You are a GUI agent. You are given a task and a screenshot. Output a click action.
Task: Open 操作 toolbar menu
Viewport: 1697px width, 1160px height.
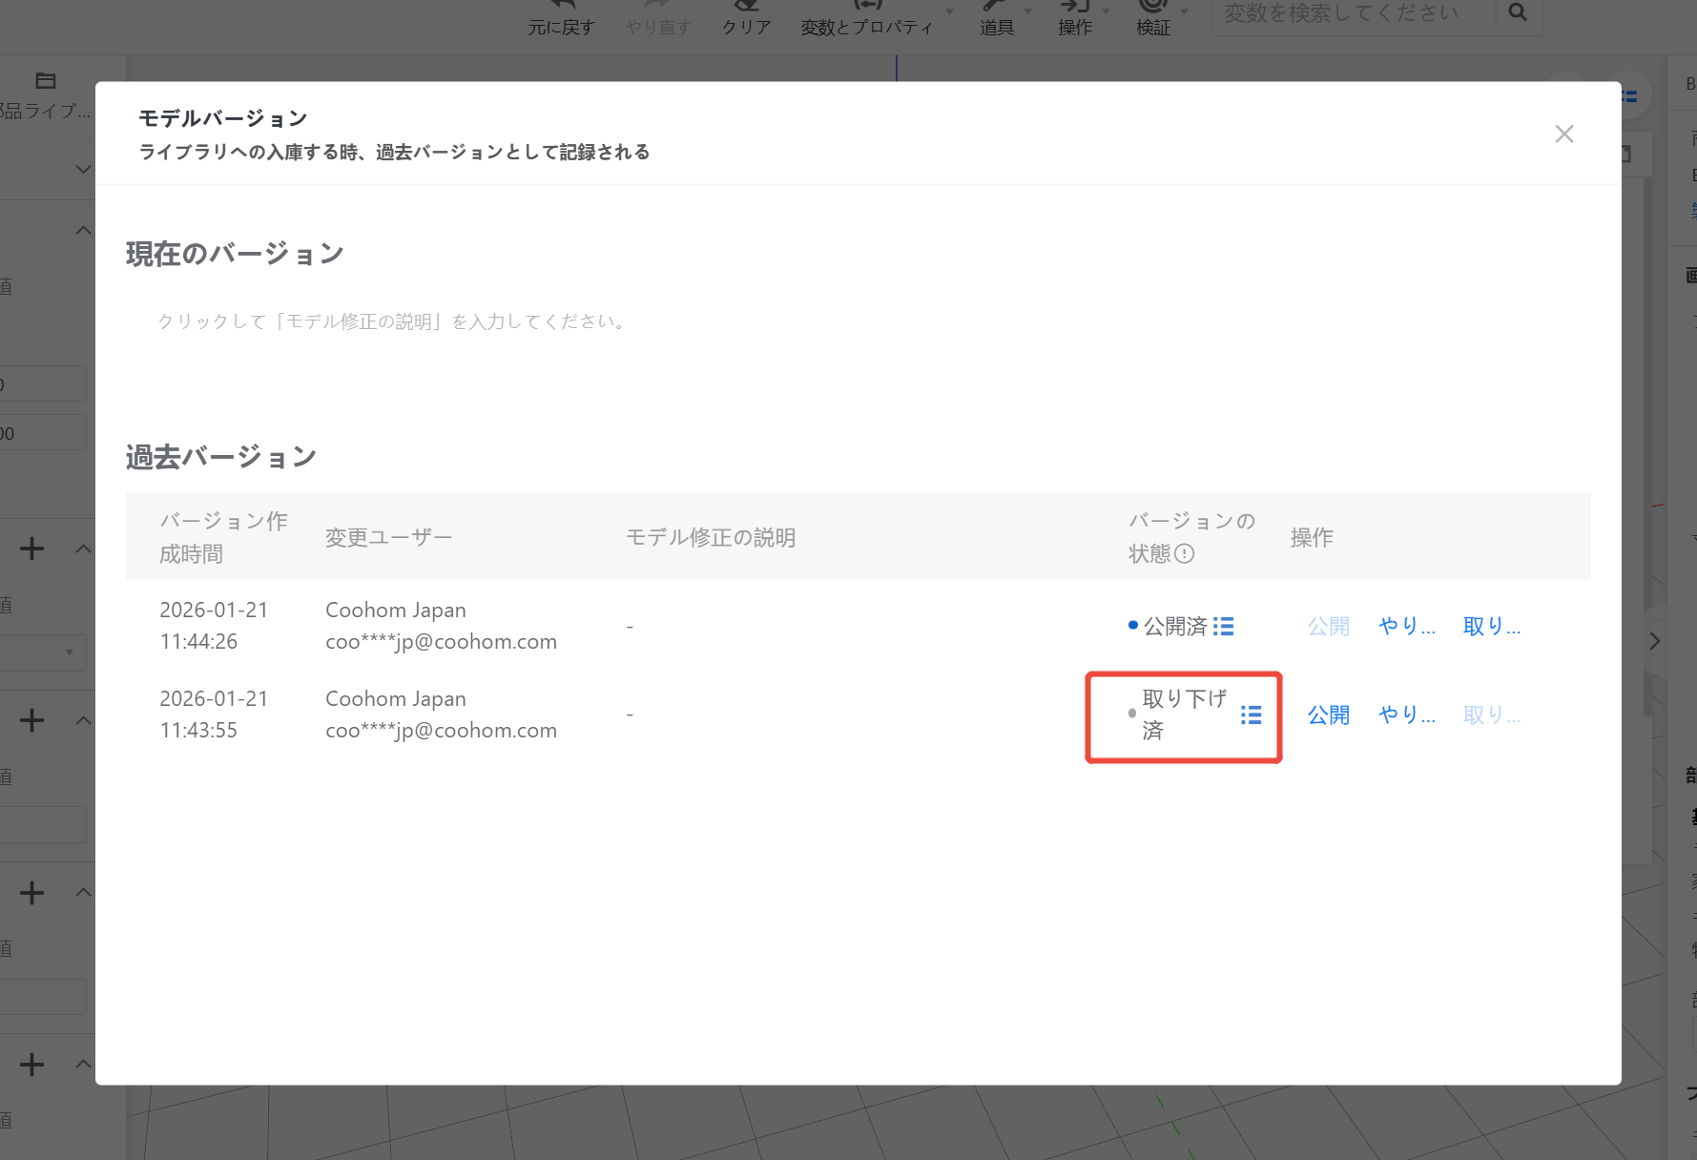1076,19
